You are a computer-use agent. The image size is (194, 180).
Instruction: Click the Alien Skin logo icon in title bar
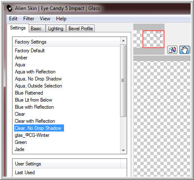[x=10, y=8]
